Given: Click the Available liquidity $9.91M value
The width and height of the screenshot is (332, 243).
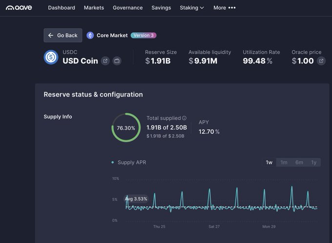Looking at the screenshot, I should 203,61.
